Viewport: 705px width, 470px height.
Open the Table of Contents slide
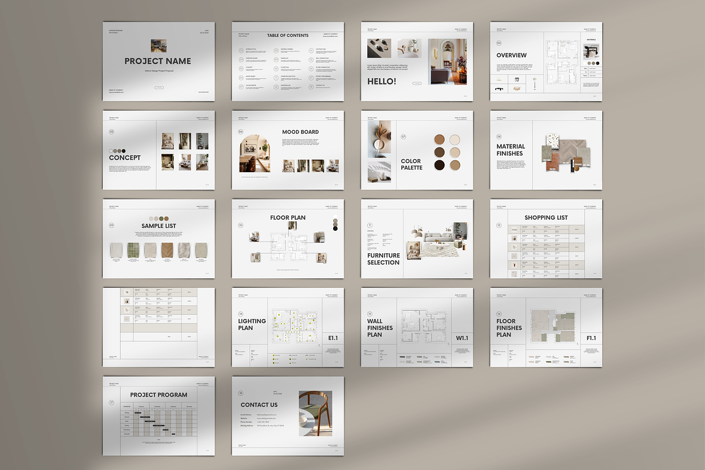coord(288,62)
